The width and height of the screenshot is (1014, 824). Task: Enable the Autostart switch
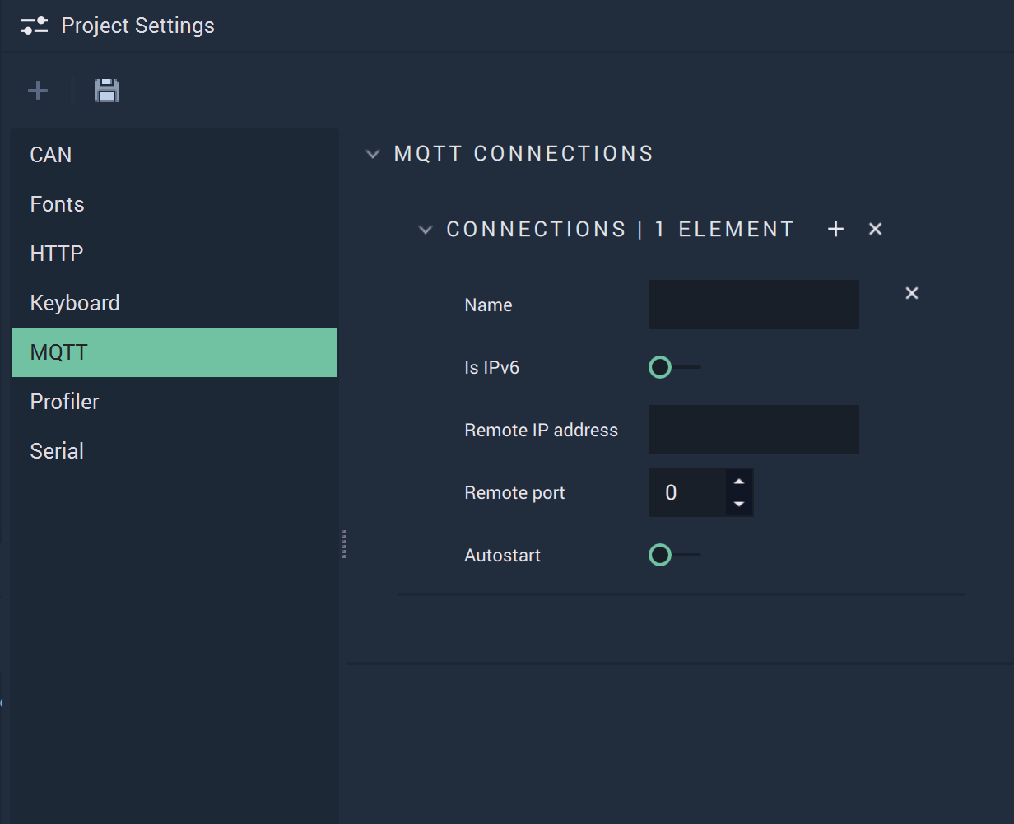[x=674, y=555]
